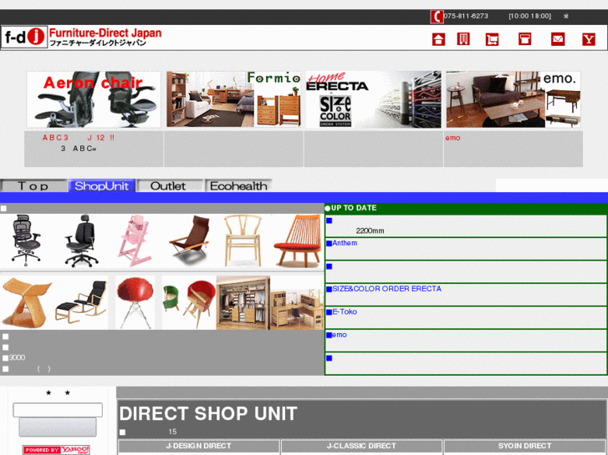Viewport: 608px width, 455px height.
Task: Select the wooden wishbone chair thumbnail
Action: [x=243, y=240]
